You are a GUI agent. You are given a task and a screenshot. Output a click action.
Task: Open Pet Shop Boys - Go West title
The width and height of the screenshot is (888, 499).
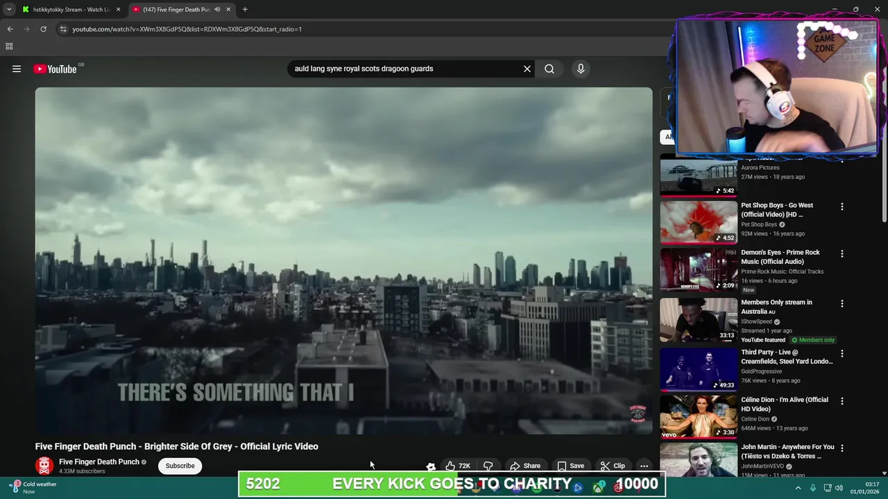click(777, 209)
